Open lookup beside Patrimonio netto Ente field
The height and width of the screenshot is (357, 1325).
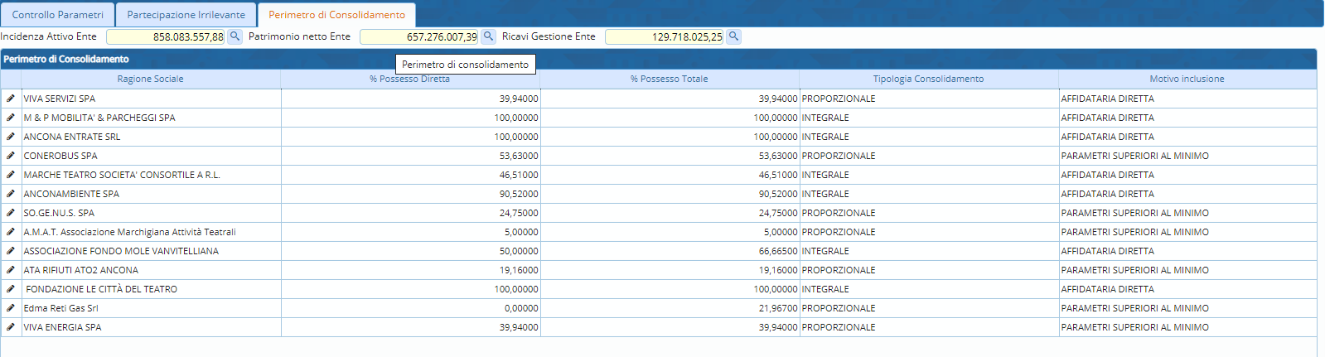488,36
